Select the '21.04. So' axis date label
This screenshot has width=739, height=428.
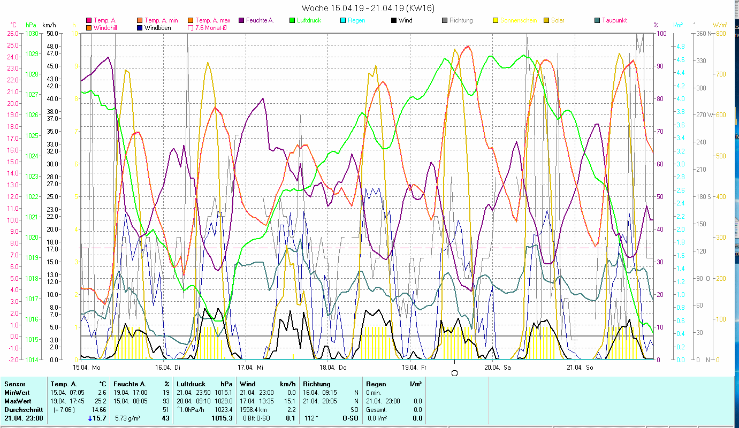tap(580, 367)
